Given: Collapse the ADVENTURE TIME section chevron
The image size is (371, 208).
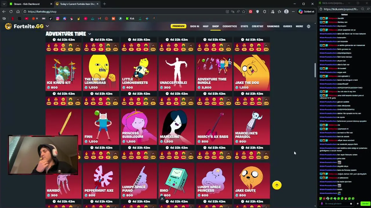Looking at the screenshot, I should pos(90,34).
